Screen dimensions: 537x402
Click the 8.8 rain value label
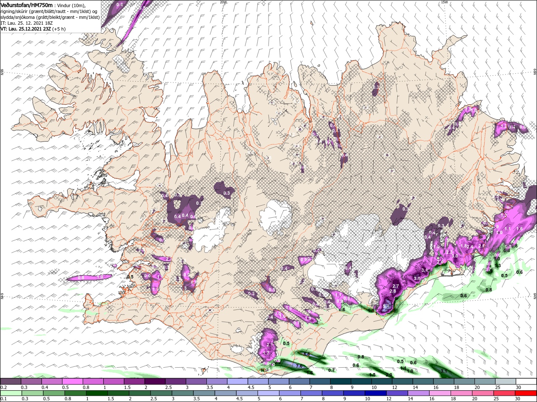[x=306, y=354]
